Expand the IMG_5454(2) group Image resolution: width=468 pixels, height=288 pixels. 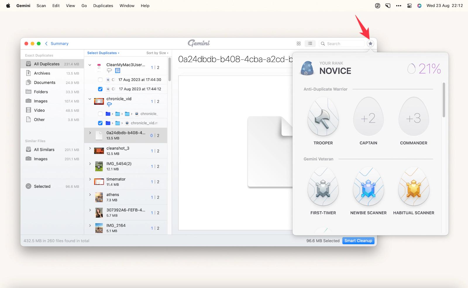(x=90, y=164)
